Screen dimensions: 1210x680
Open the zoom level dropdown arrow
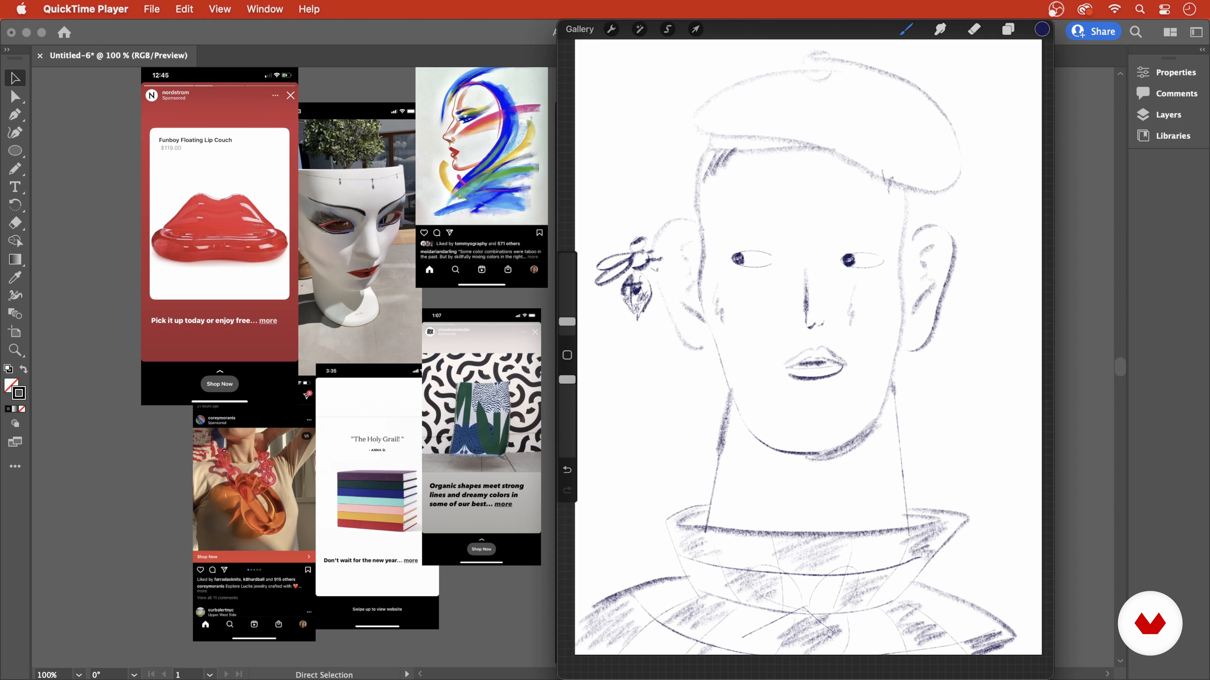pyautogui.click(x=78, y=674)
